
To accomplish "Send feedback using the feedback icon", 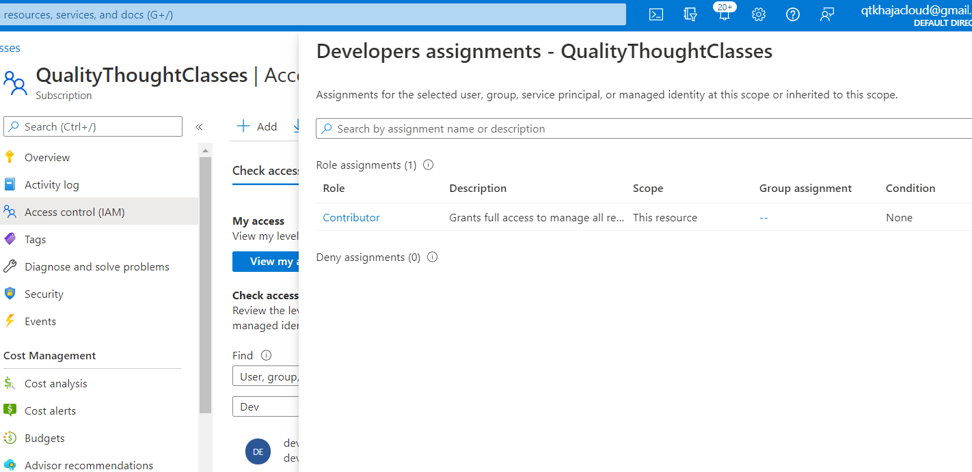I will tap(827, 14).
